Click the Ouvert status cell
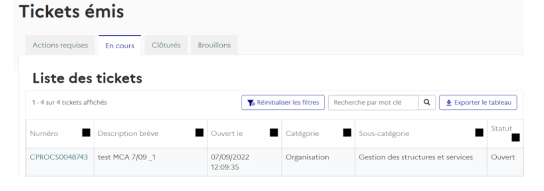Screen dimensions: 544x191 click(x=505, y=162)
